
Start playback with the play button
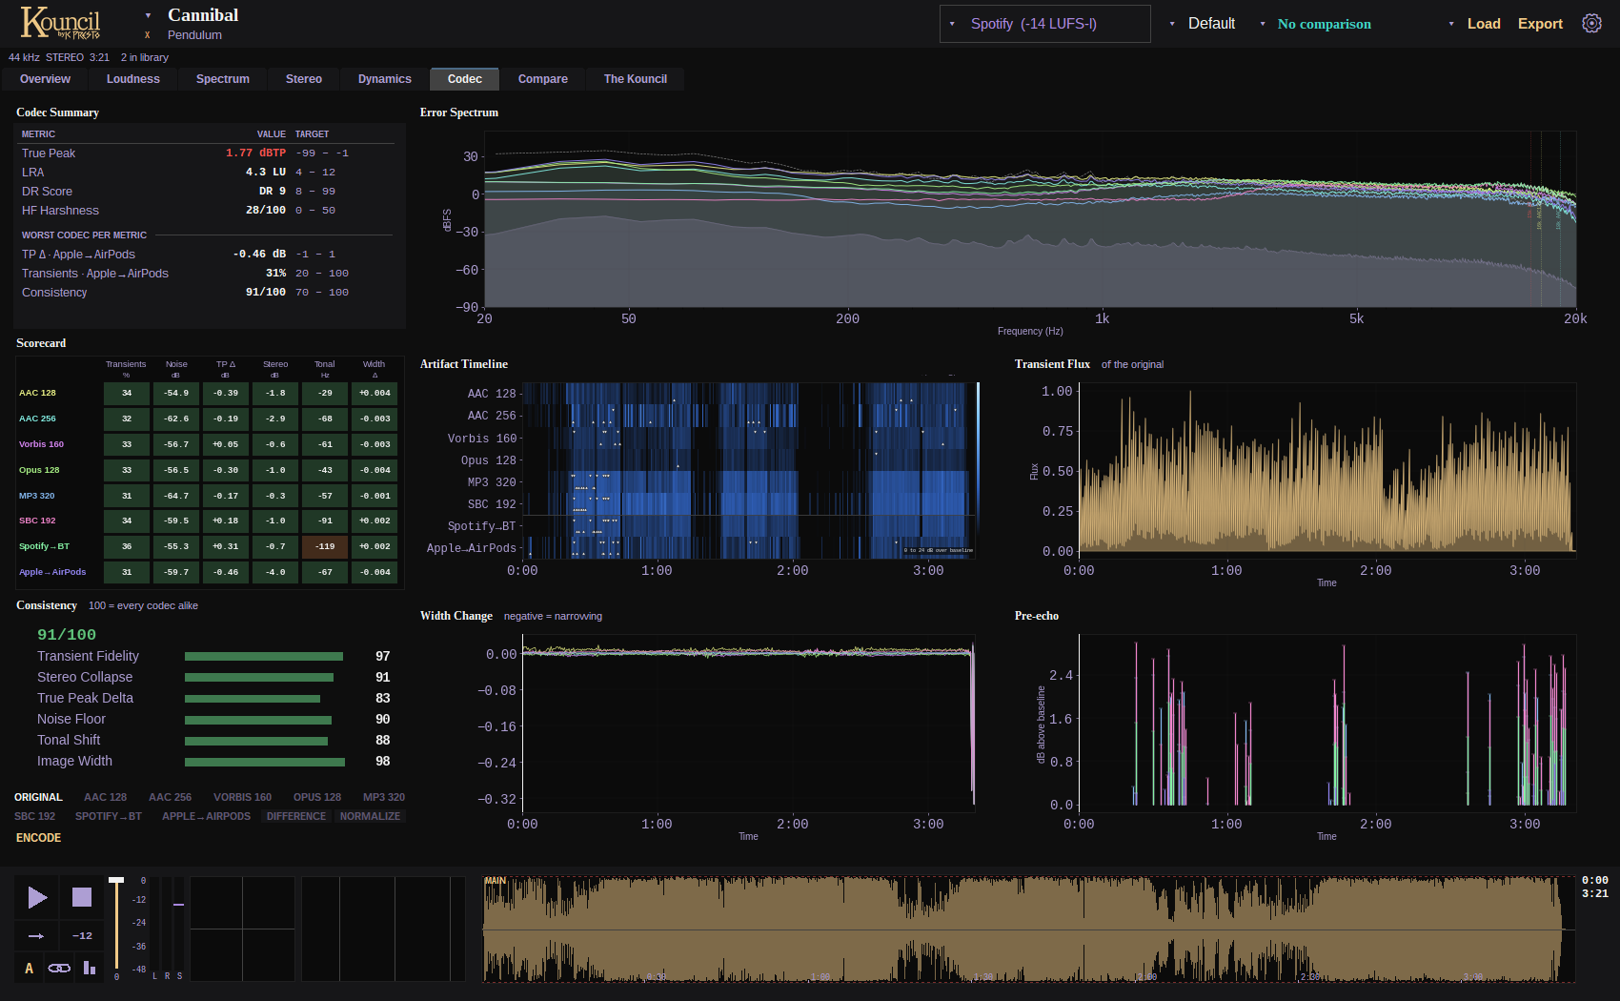[x=37, y=897]
